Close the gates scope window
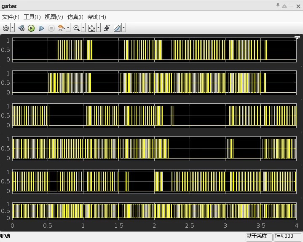Screen dimensions: 303x242 click(x=298, y=6)
